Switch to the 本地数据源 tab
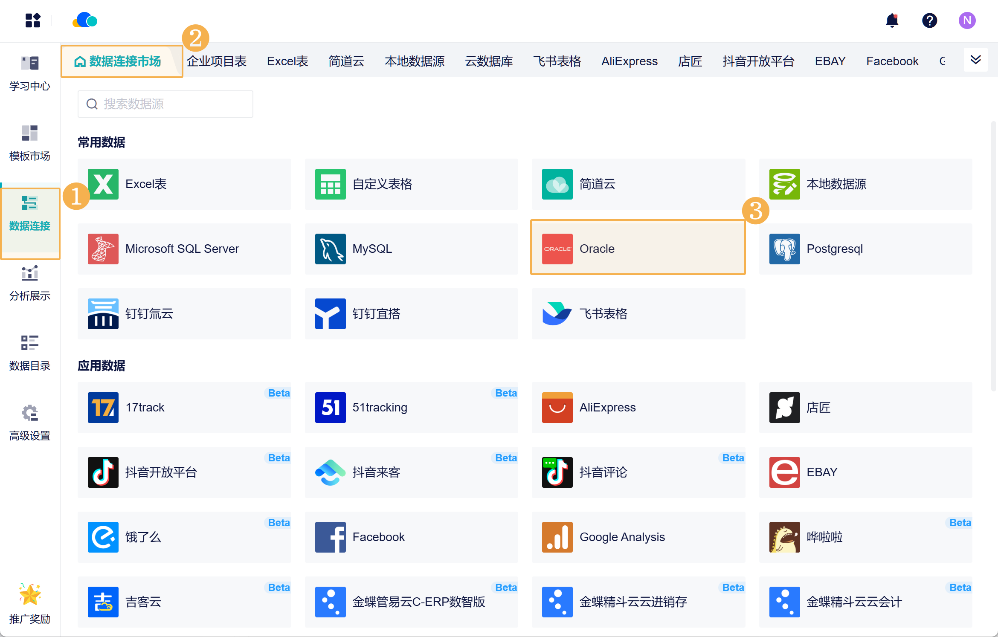Screen dimensions: 998x637 (415, 61)
